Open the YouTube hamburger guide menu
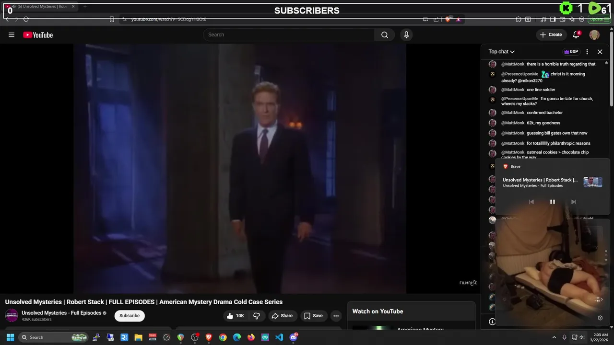Viewport: 614px width, 345px height. [12, 34]
